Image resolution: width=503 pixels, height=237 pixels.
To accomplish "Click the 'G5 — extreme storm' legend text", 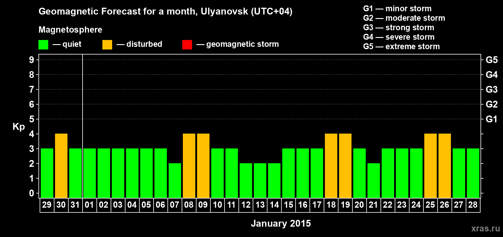I will (x=402, y=47).
